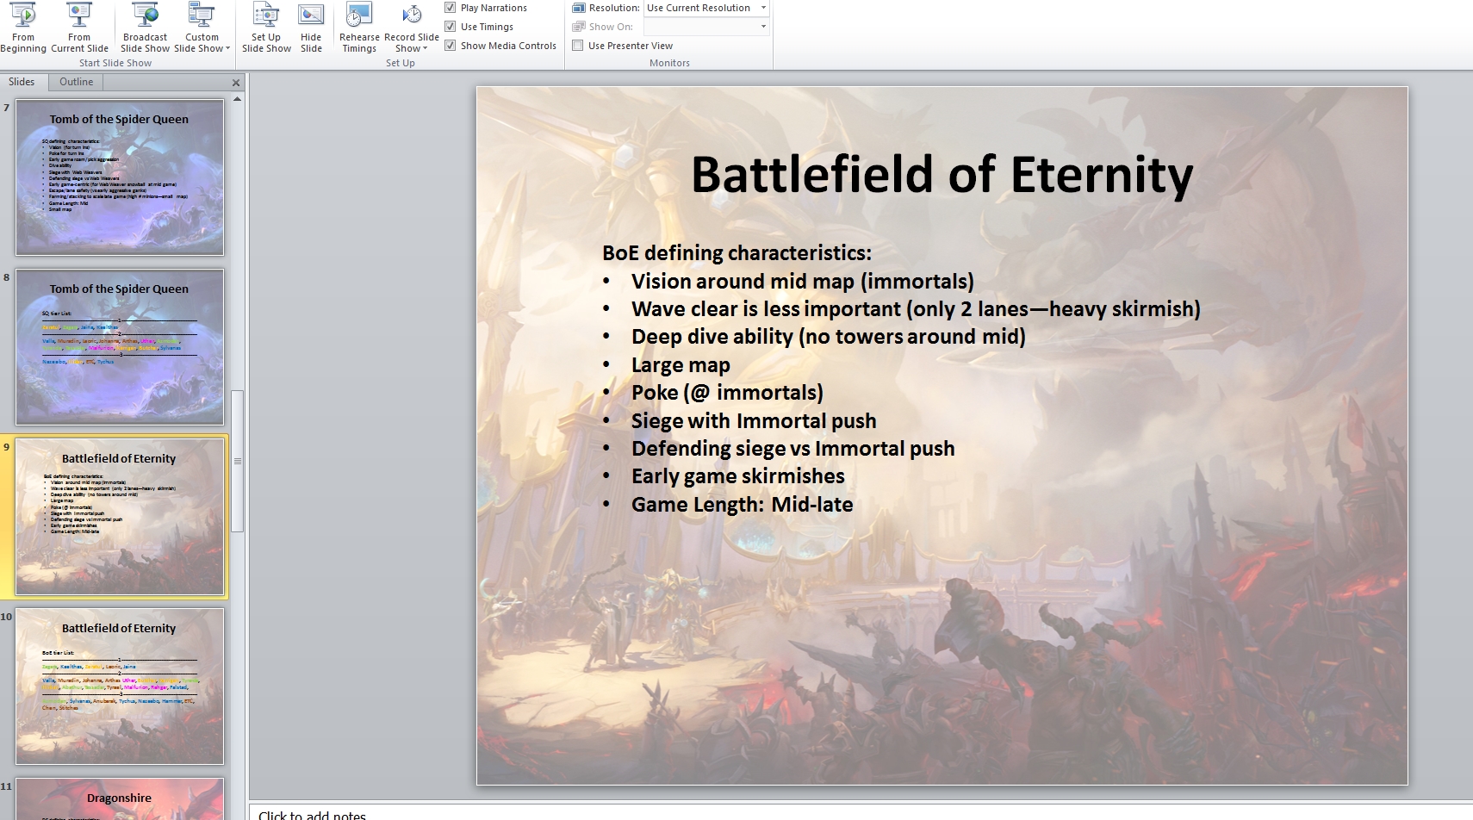Viewport: 1473px width, 820px height.
Task: Click the 'Siege with Immortal push' bullet
Action: [x=754, y=421]
